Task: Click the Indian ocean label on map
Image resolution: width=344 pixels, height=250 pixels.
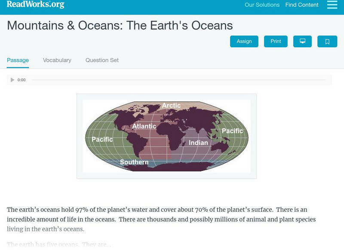Action: pyautogui.click(x=198, y=143)
